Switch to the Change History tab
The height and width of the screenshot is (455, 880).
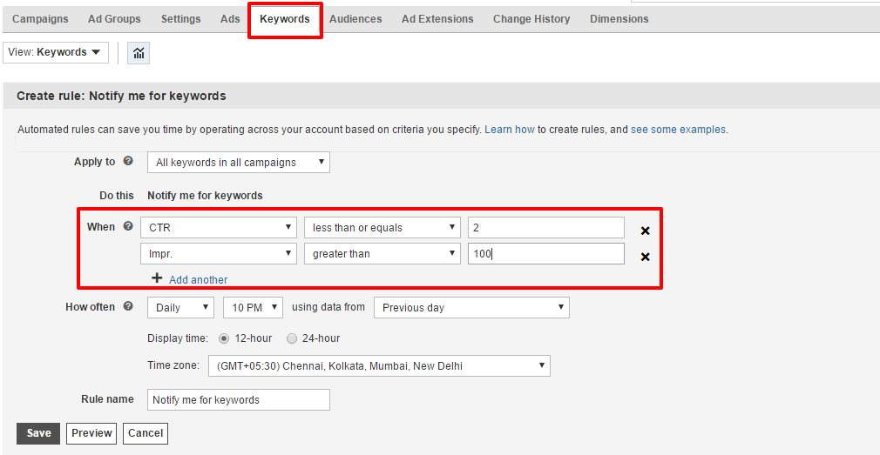pos(531,19)
